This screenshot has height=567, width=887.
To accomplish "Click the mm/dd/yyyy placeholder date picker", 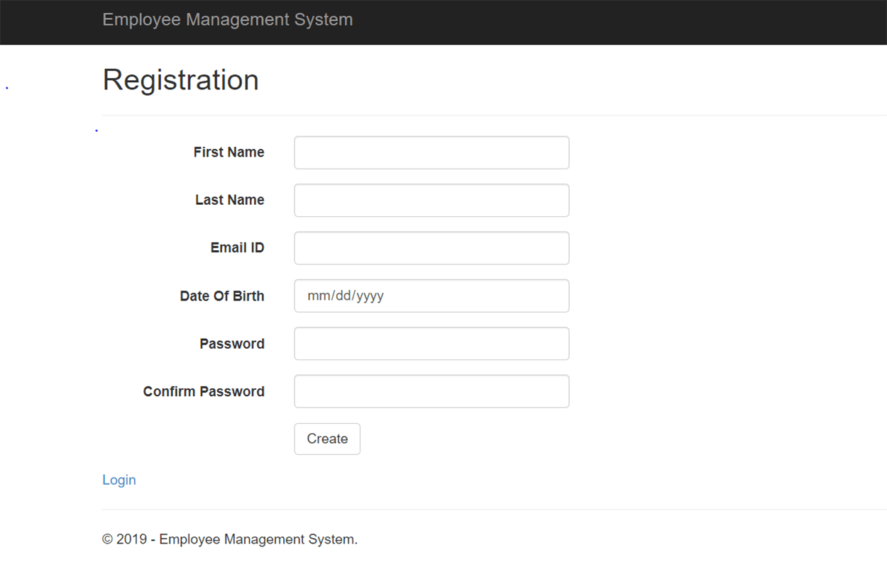I will click(x=431, y=296).
